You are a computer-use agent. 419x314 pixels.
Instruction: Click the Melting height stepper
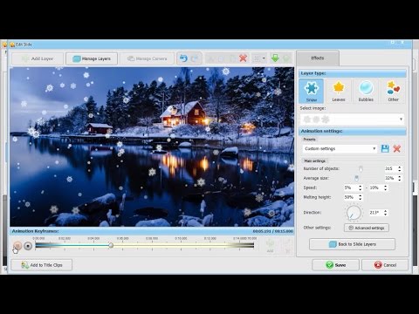tap(361, 197)
